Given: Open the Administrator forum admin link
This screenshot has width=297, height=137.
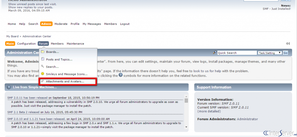Looking at the screenshot, I should tap(247, 119).
